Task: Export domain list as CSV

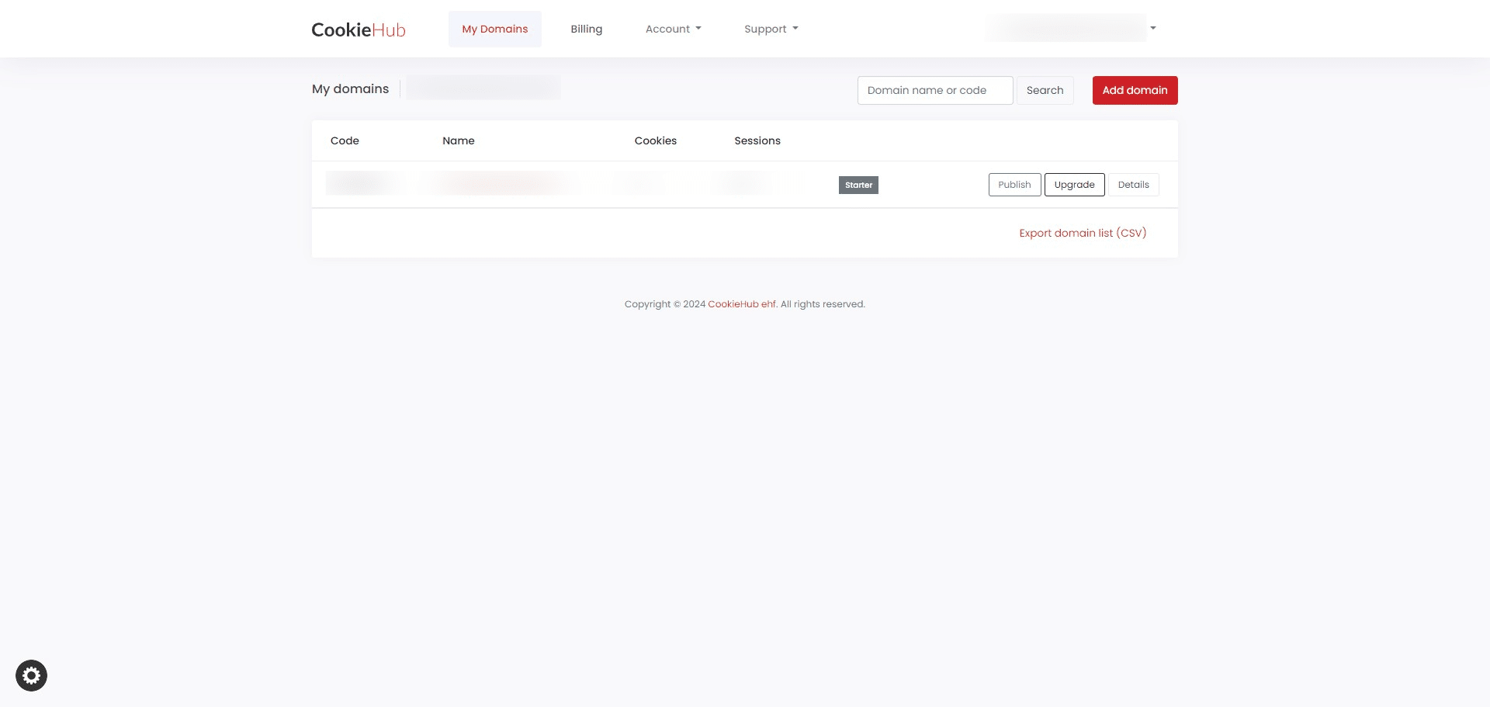Action: point(1083,233)
